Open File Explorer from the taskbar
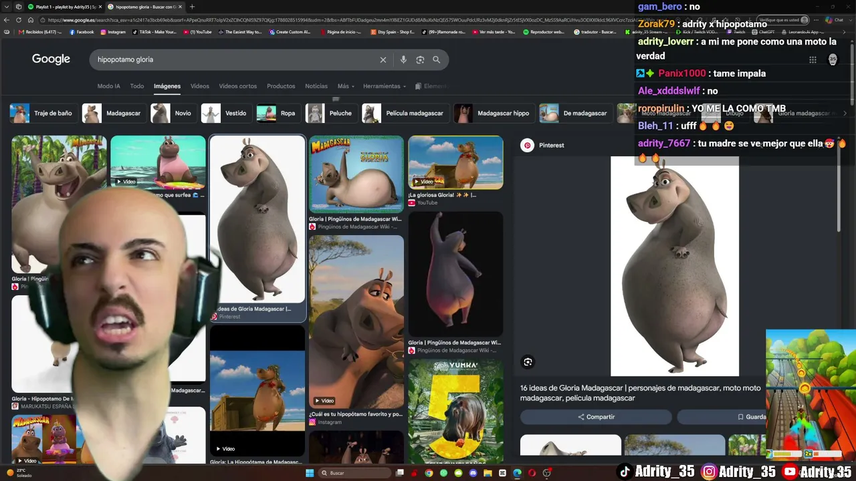Screen dimensions: 856x481 [488, 473]
